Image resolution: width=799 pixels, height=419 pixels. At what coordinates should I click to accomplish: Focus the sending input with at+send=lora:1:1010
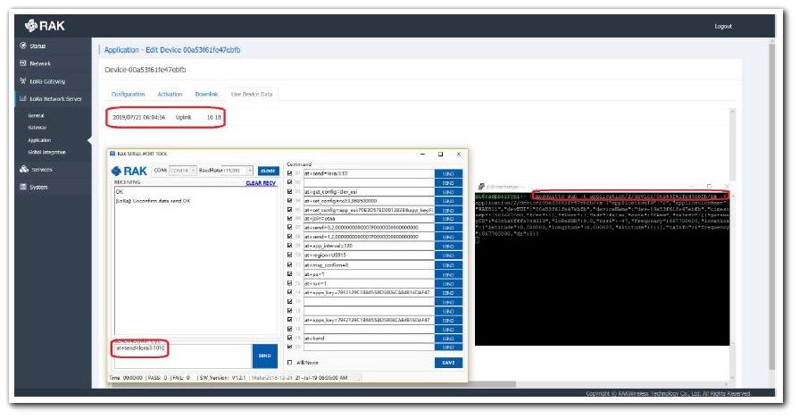click(182, 356)
